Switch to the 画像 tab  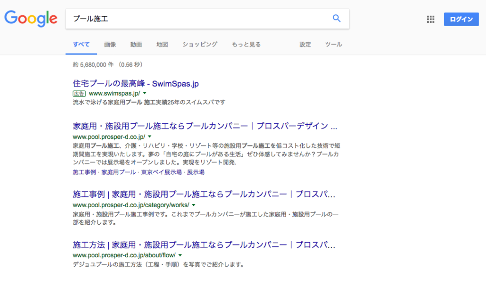[110, 45]
